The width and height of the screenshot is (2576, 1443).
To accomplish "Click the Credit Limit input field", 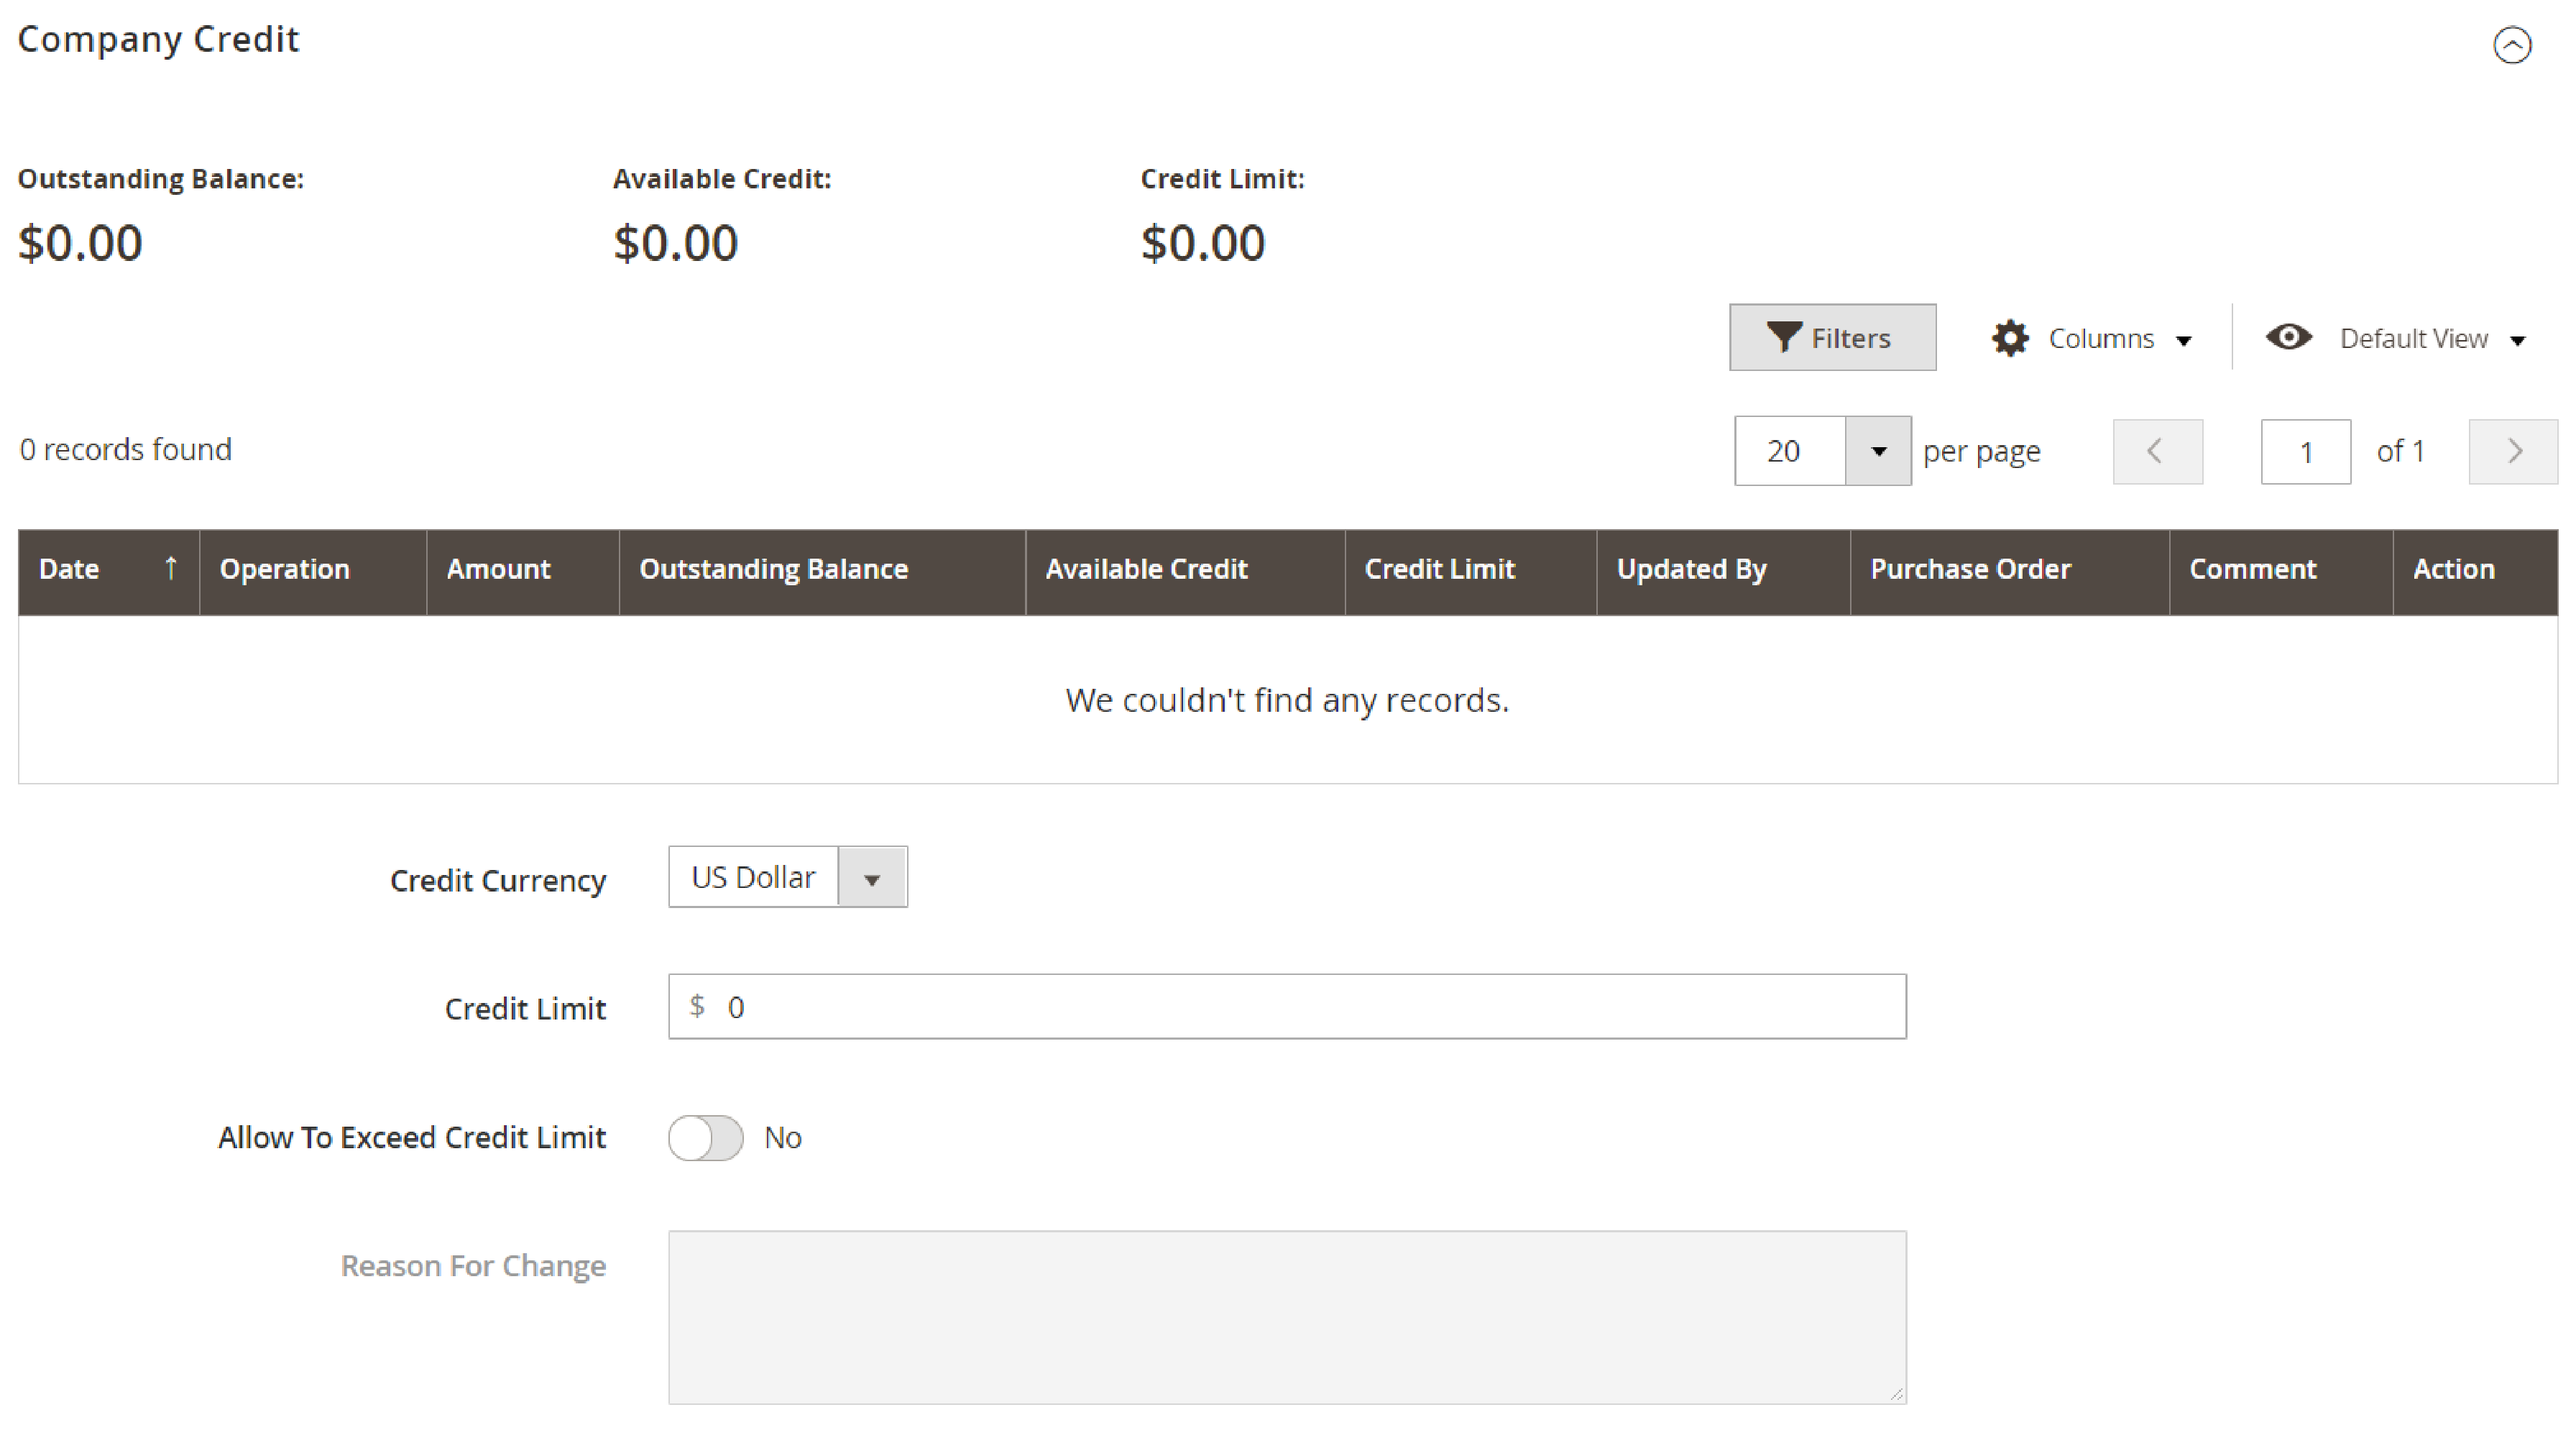I will click(x=1287, y=1007).
